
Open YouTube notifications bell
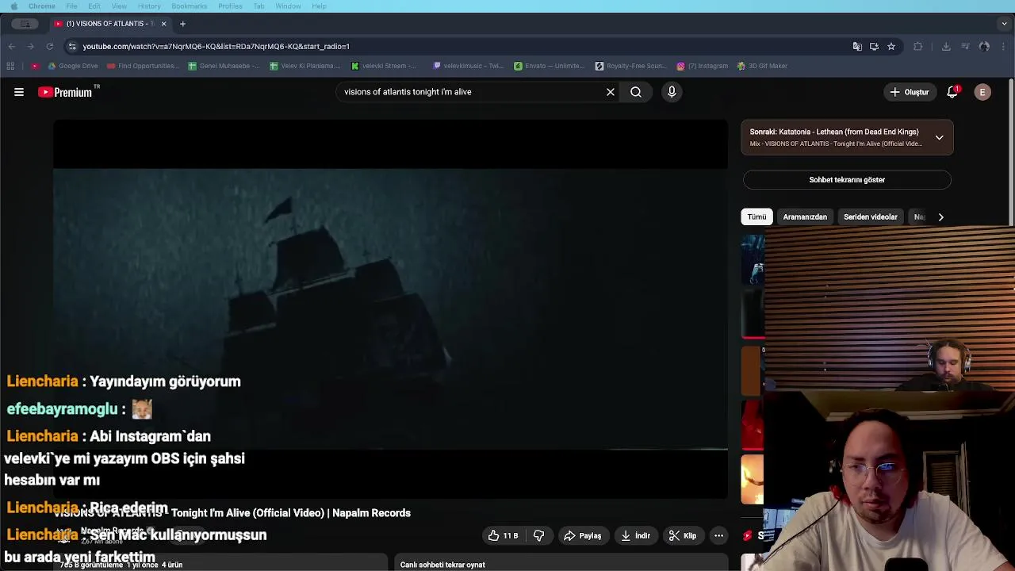point(952,92)
